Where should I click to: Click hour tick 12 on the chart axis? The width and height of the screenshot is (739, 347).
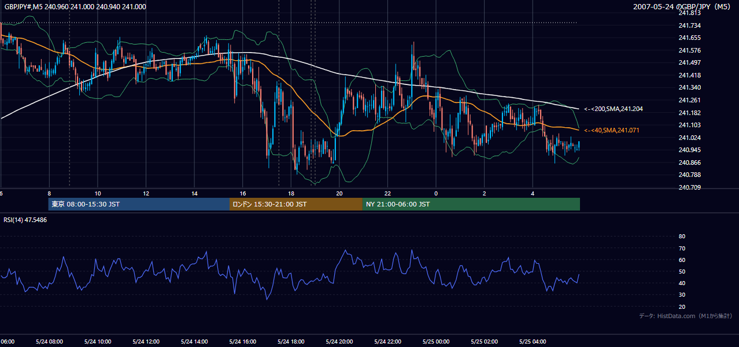[x=146, y=194]
